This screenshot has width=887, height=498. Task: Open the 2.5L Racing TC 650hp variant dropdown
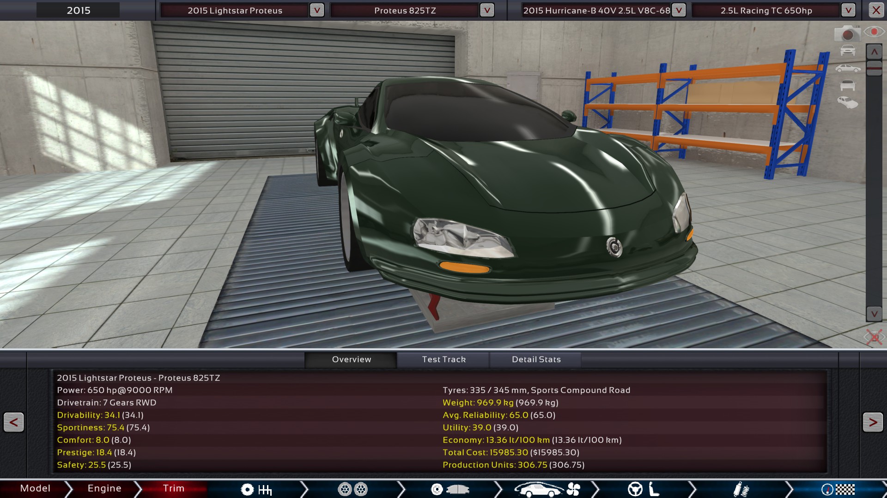[x=848, y=10]
